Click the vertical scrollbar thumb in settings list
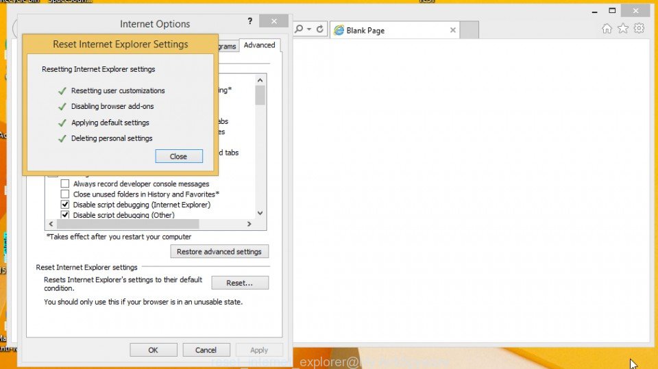 coord(260,95)
